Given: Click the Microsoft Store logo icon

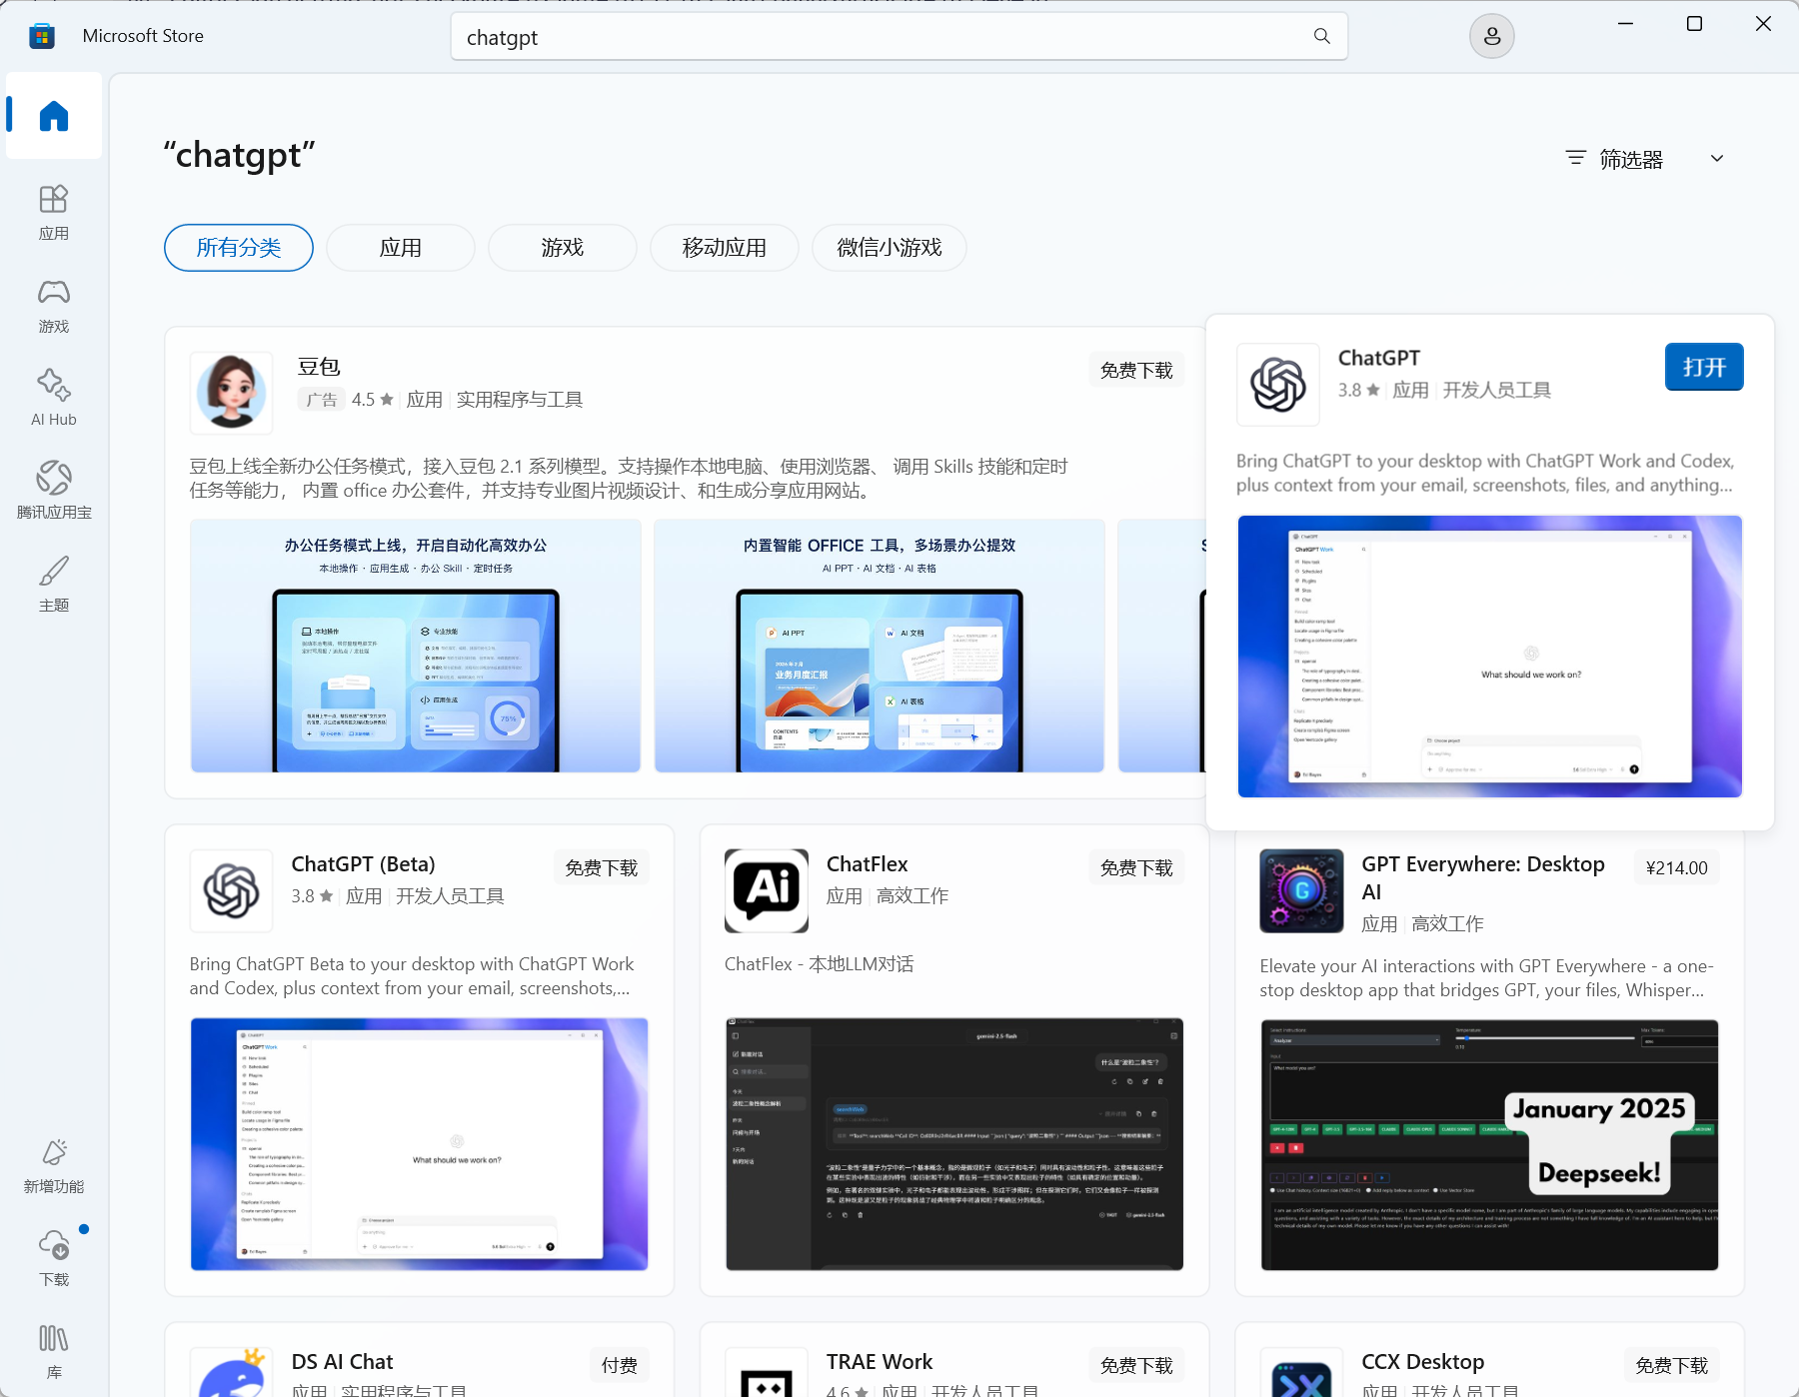Looking at the screenshot, I should click(42, 36).
